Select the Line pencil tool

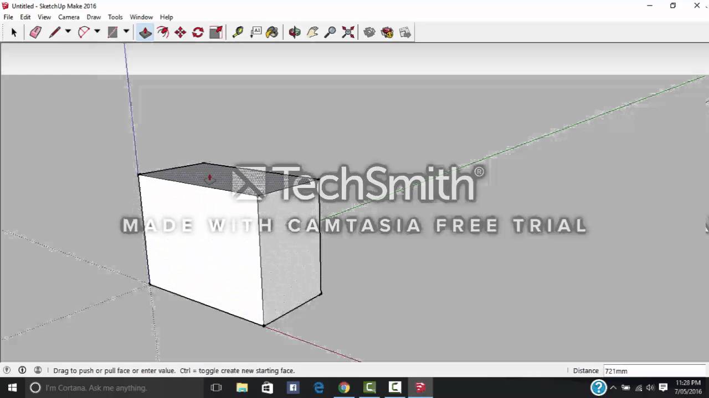pyautogui.click(x=54, y=33)
